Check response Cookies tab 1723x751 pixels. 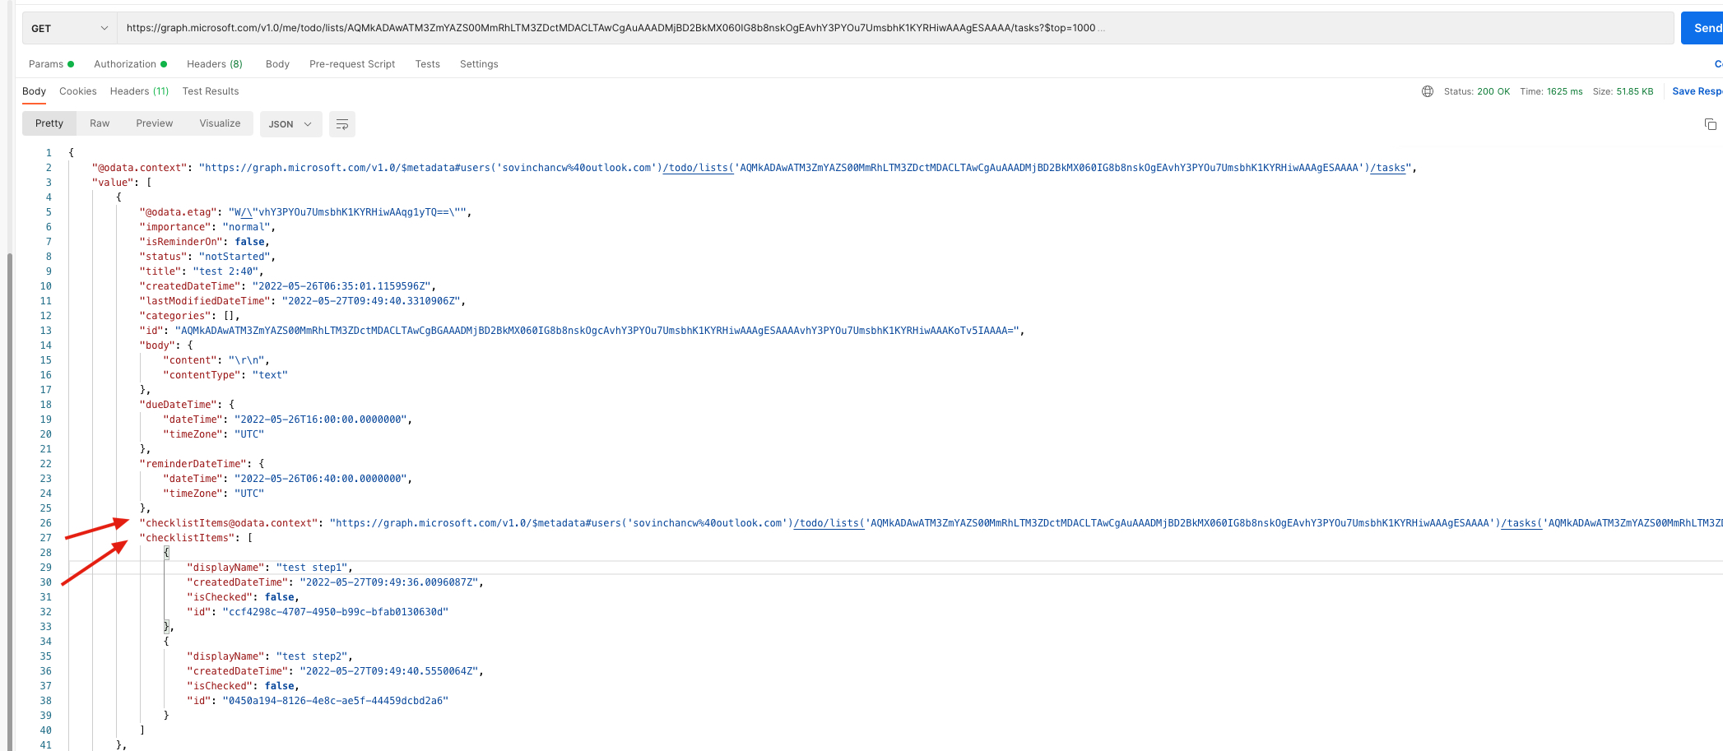tap(77, 90)
